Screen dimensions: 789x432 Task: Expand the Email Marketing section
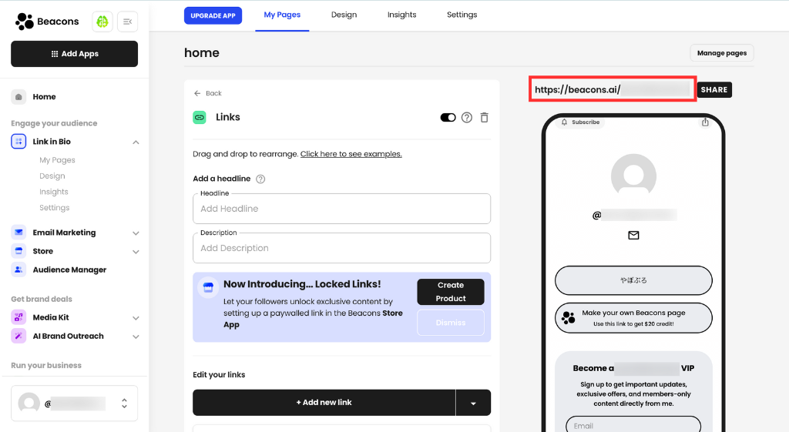click(x=136, y=233)
